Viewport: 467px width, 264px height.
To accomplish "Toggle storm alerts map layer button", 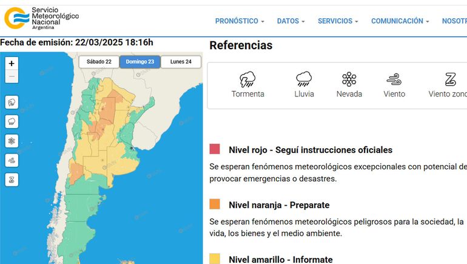I will (12, 102).
